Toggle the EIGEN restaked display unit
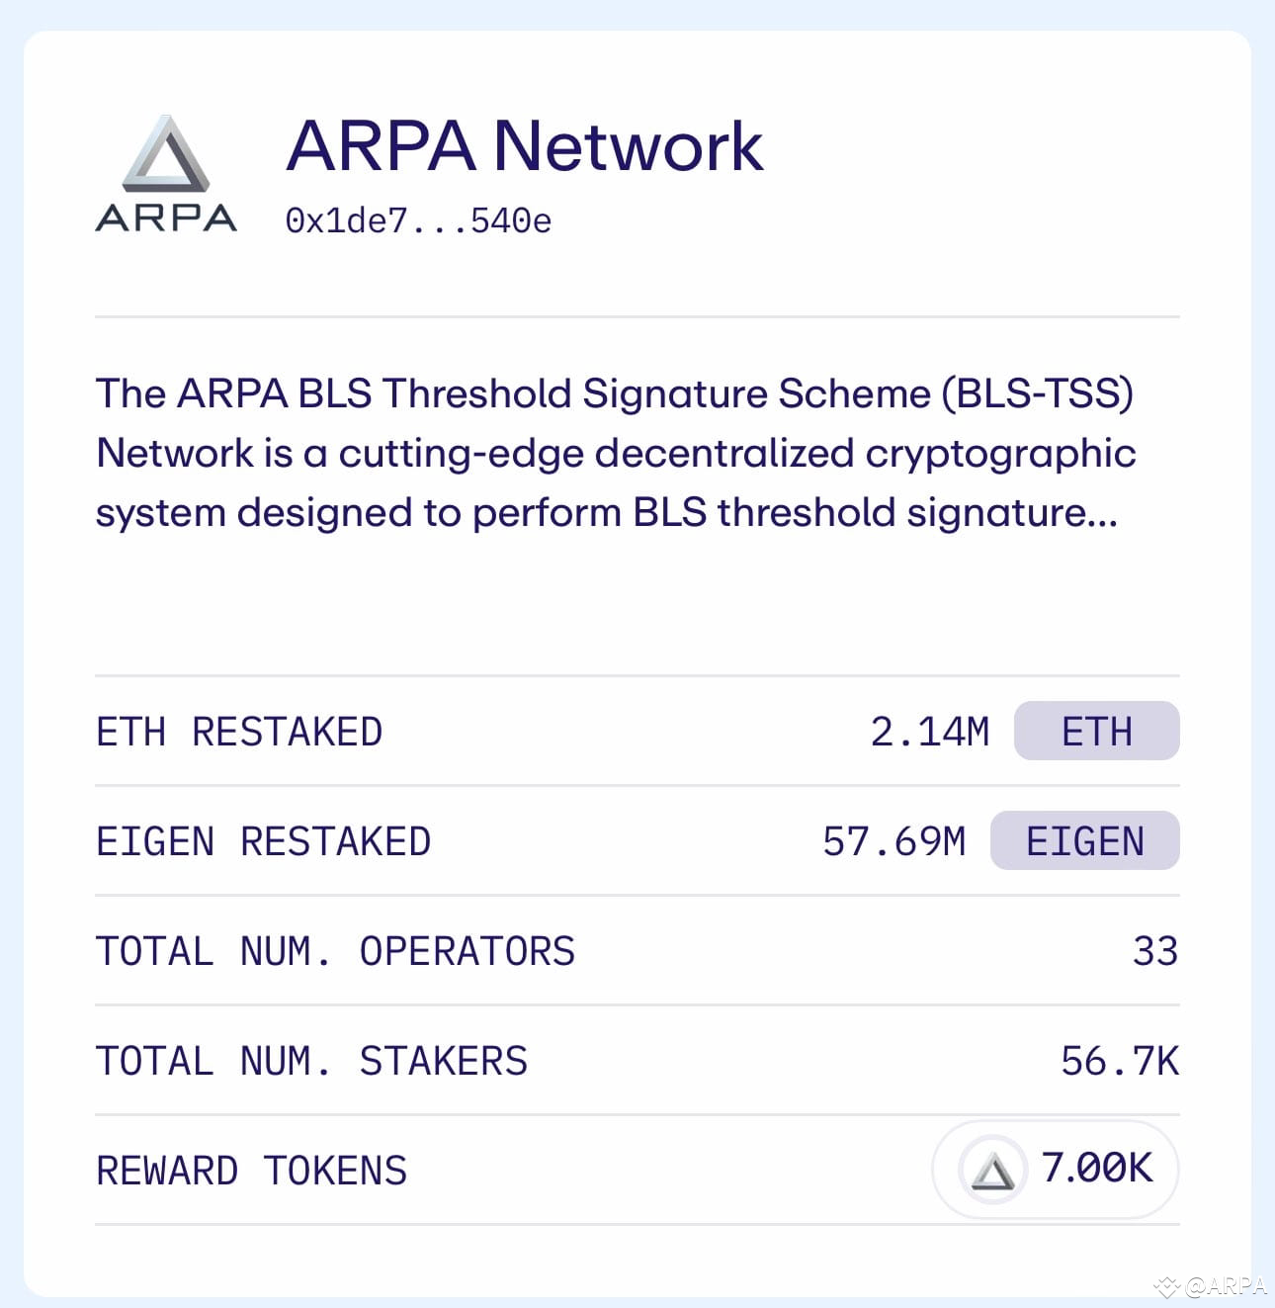The image size is (1275, 1308). [x=1084, y=841]
